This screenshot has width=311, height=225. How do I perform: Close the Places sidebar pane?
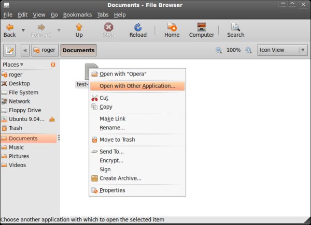[x=53, y=65]
